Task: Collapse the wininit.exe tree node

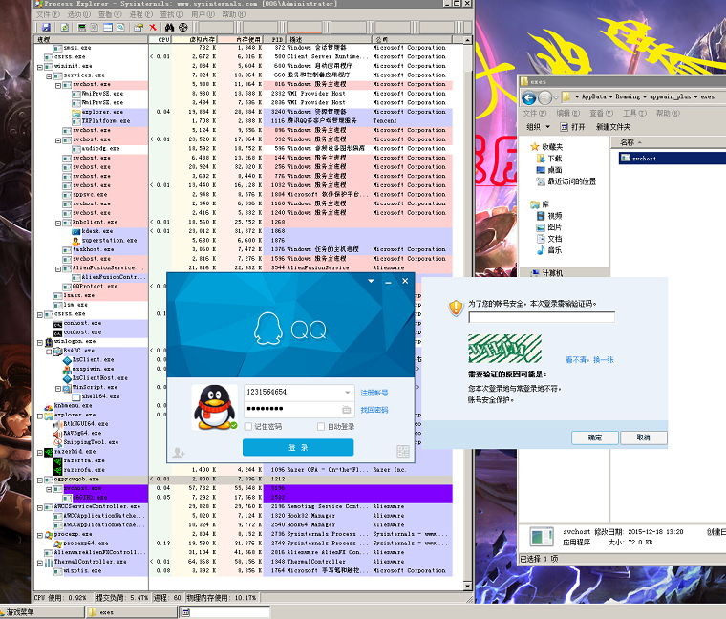Action: click(40, 67)
